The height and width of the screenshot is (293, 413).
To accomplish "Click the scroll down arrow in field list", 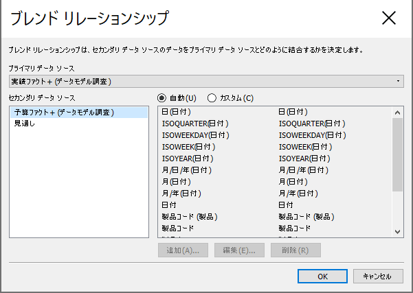I will [397, 232].
